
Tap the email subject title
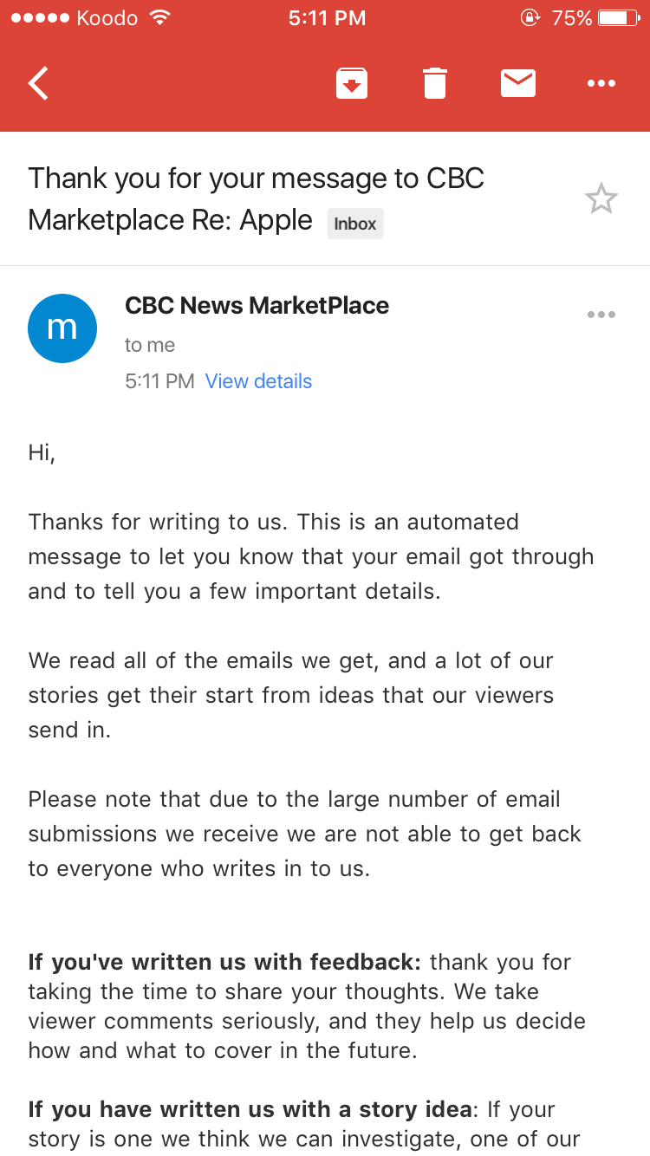pos(257,199)
